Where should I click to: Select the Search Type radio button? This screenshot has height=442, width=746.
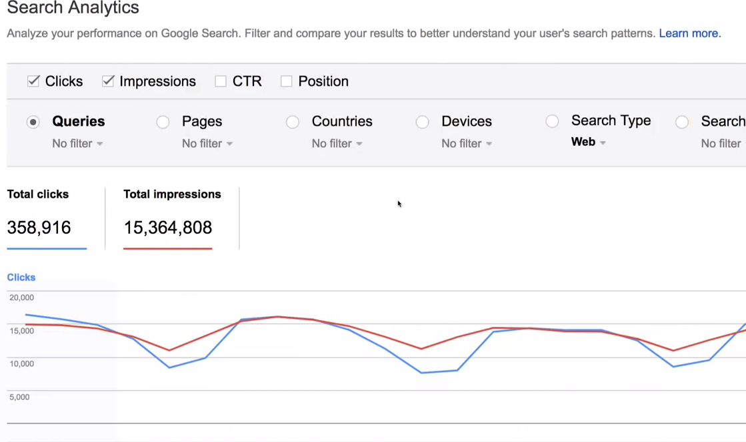point(552,121)
